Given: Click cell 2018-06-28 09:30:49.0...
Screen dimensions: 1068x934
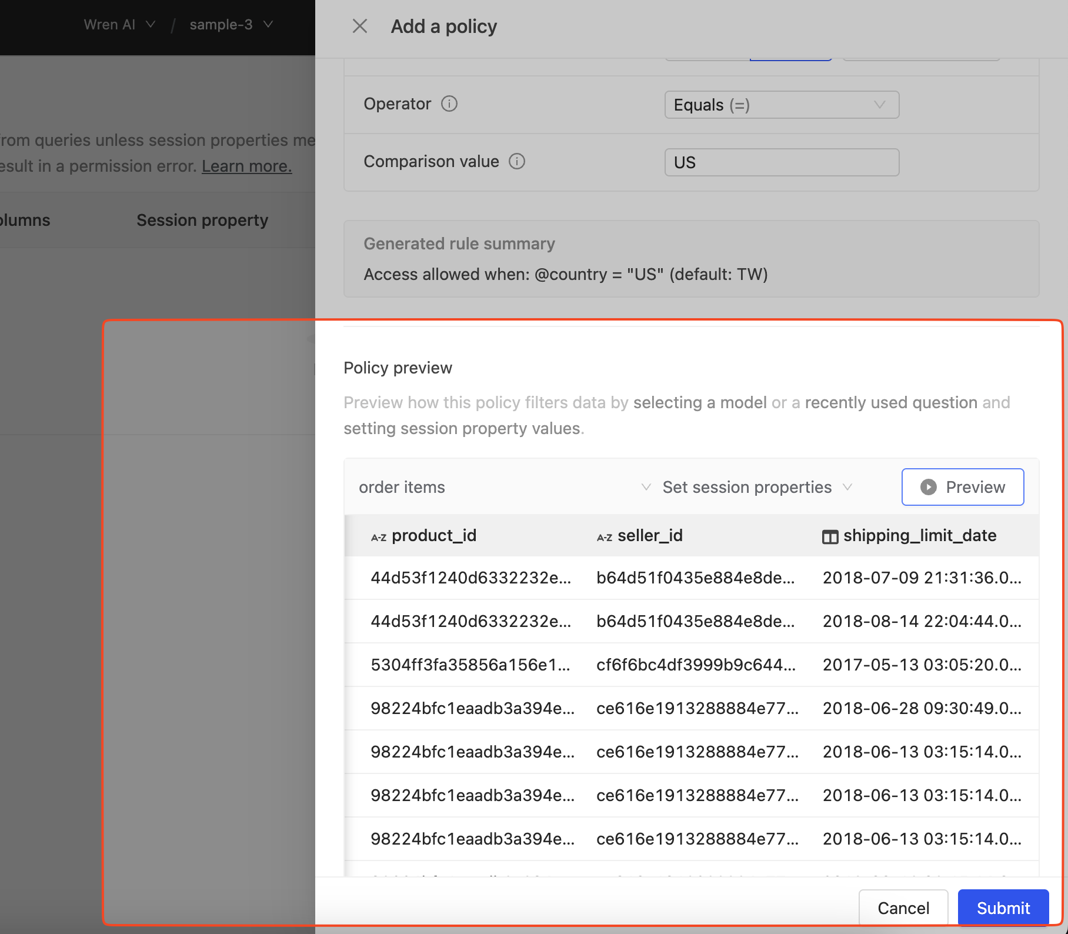Looking at the screenshot, I should [922, 708].
